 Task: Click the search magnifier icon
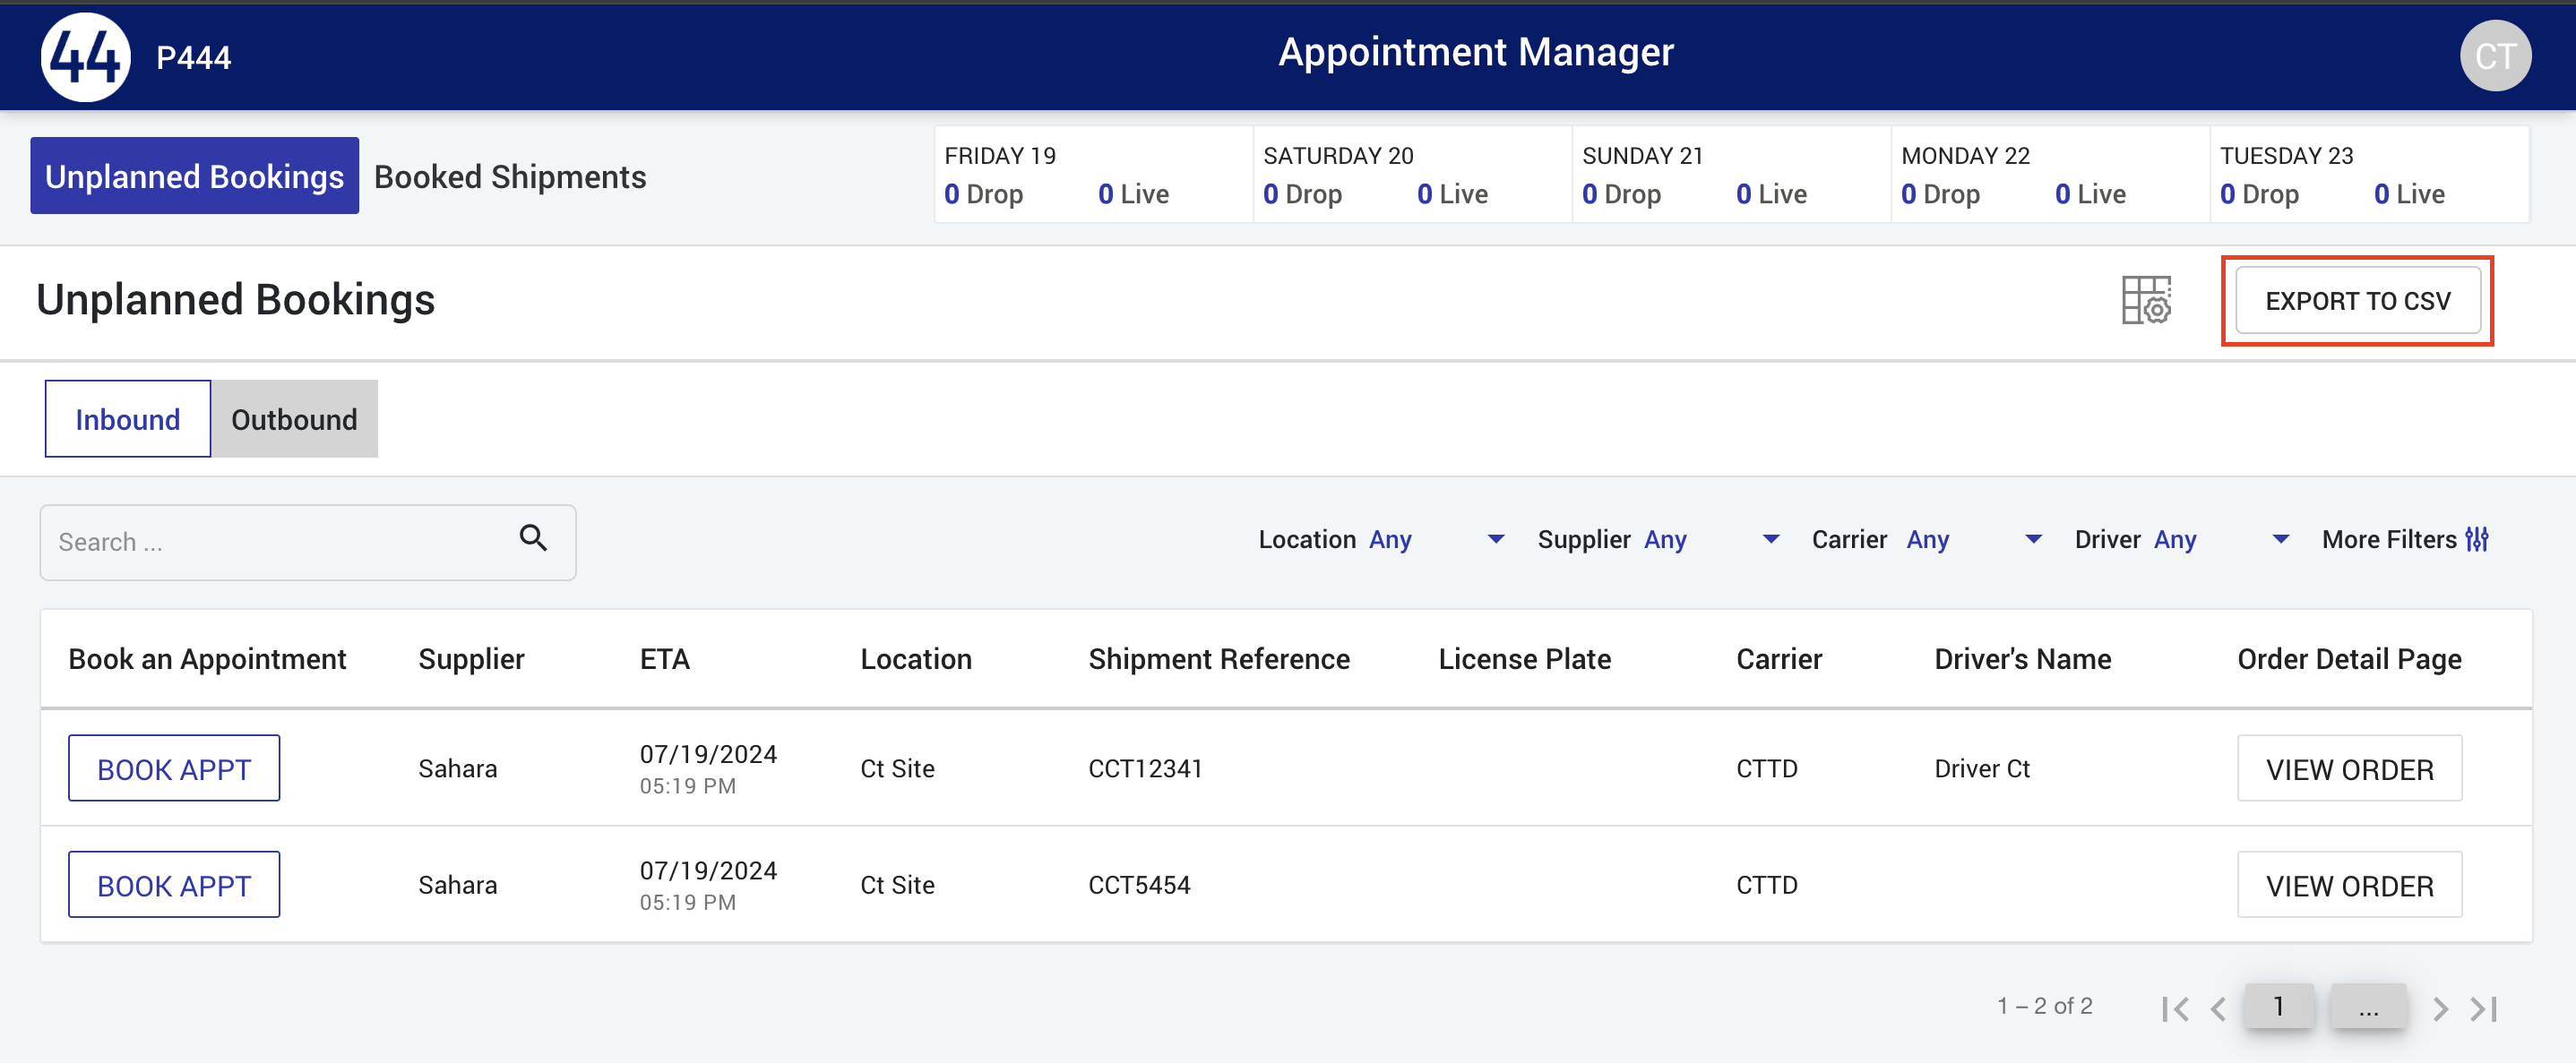coord(533,538)
